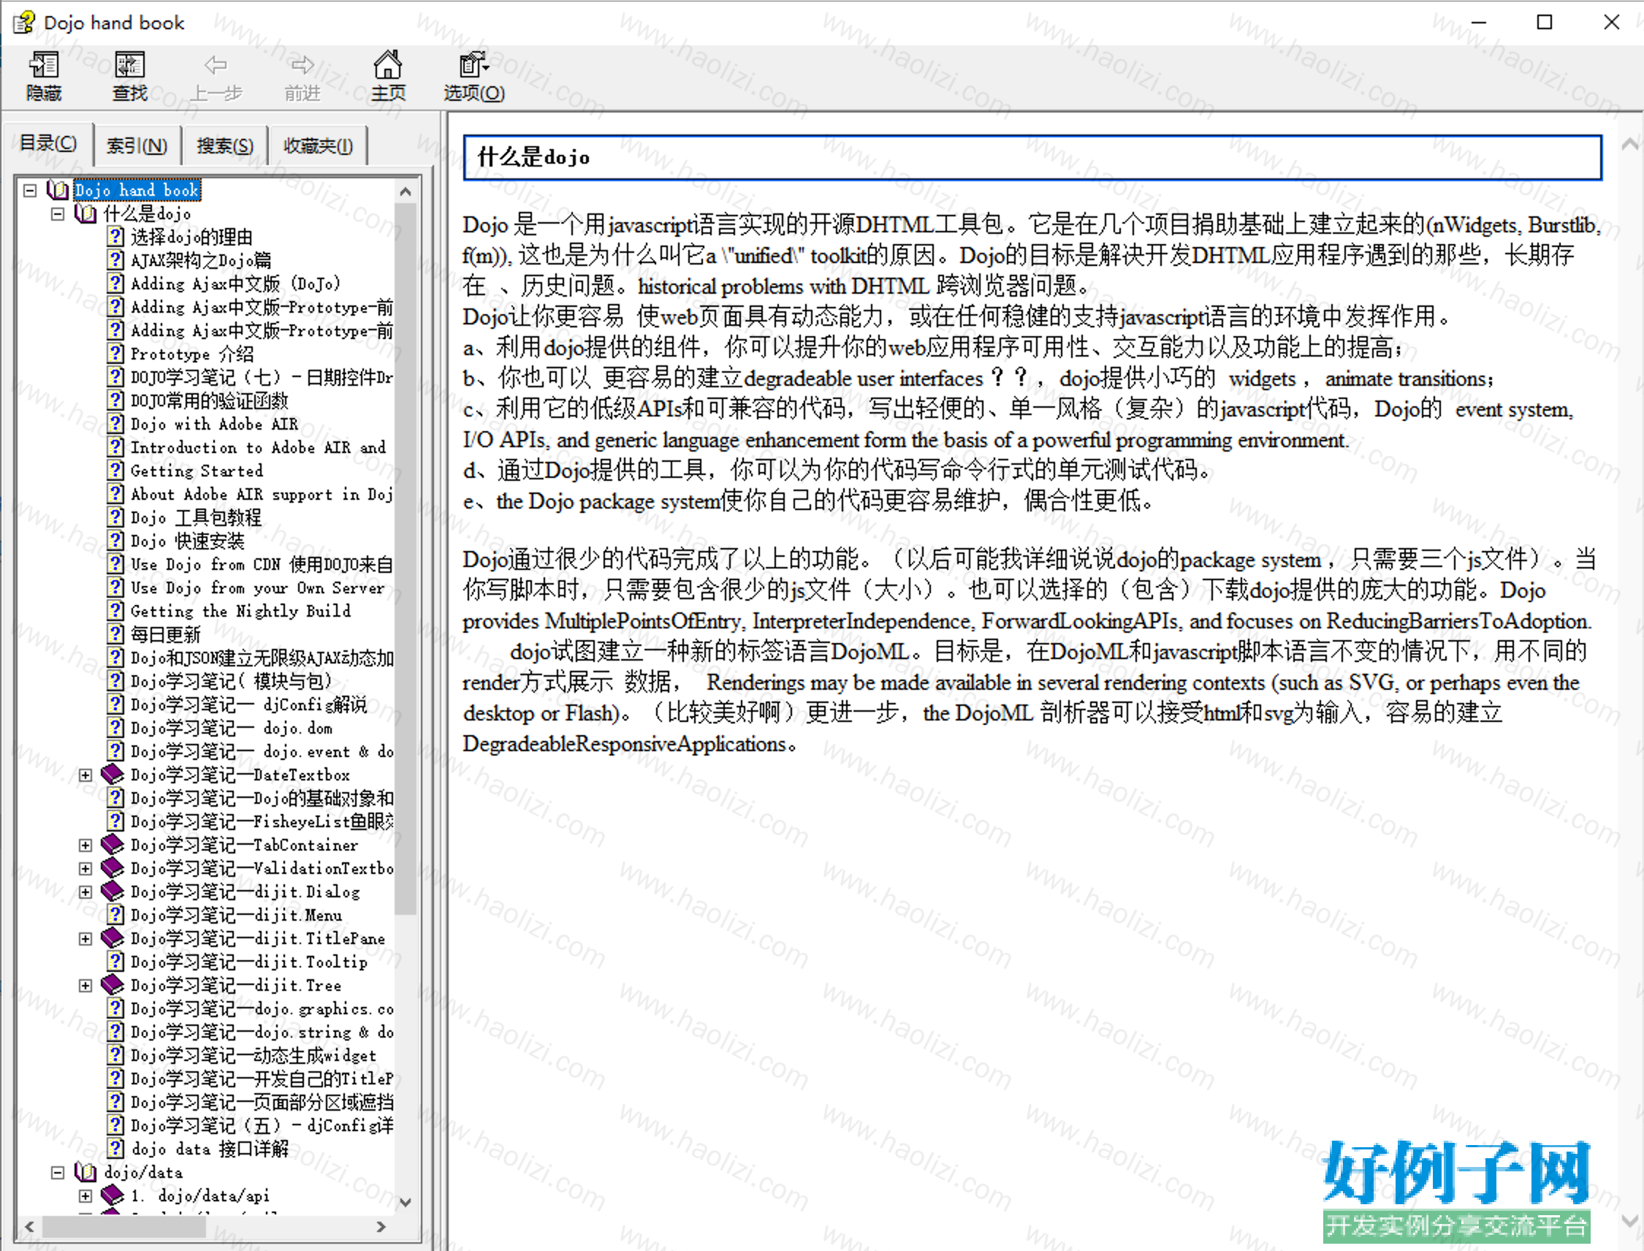The width and height of the screenshot is (1644, 1251).
Task: Click the 隐藏 (Hide) toolbar icon
Action: tap(44, 66)
